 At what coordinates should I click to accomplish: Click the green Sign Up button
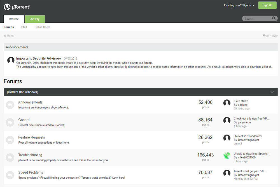[x=267, y=5]
